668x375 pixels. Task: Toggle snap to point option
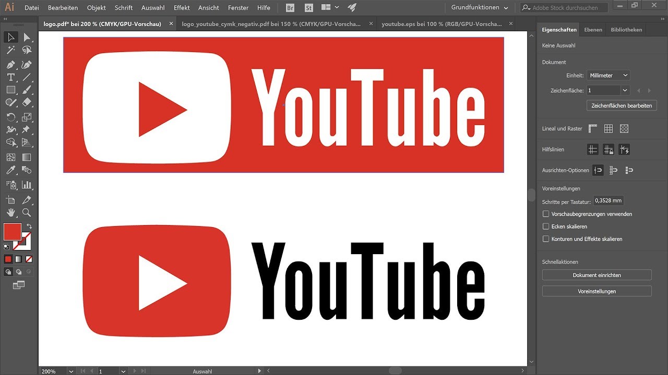tap(598, 170)
